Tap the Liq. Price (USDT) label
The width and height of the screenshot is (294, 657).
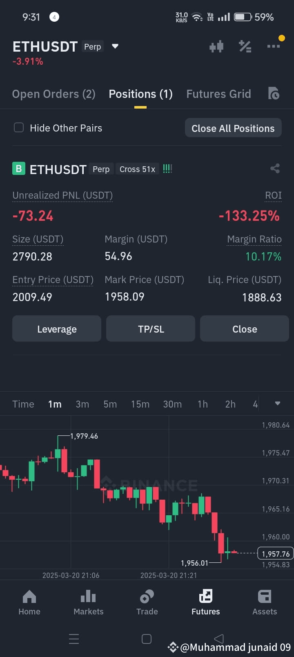point(245,280)
